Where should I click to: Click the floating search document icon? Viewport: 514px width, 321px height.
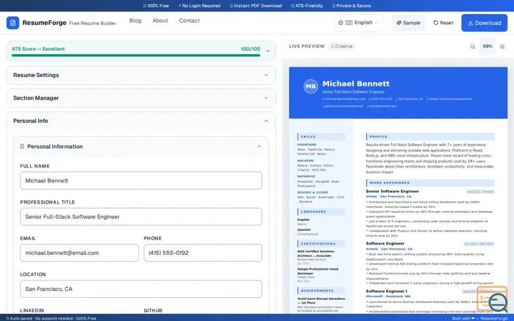pyautogui.click(x=492, y=299)
